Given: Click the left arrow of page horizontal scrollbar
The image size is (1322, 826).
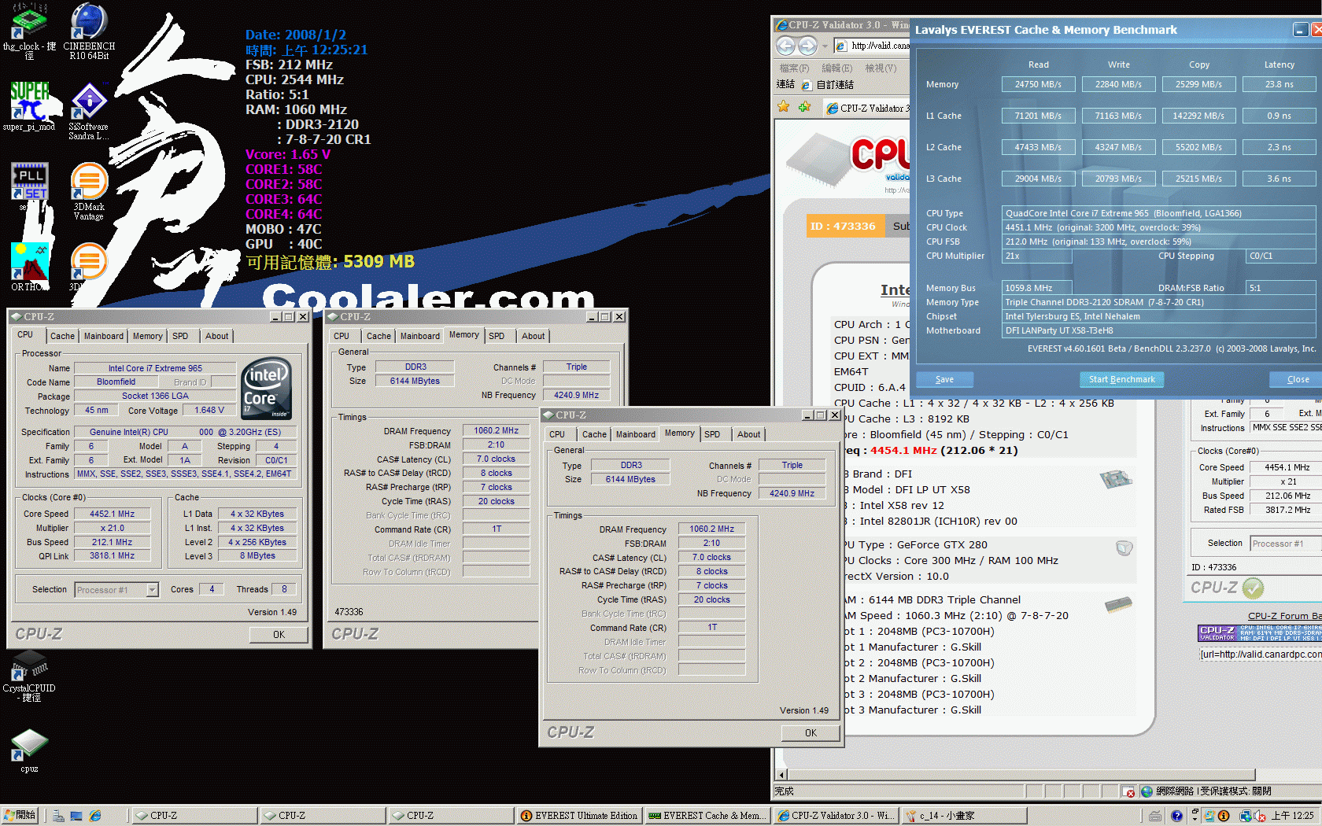Looking at the screenshot, I should tap(781, 775).
